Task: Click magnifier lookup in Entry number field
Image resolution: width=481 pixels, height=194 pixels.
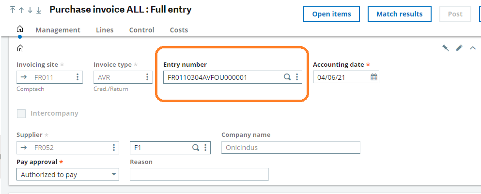Action: tap(287, 77)
